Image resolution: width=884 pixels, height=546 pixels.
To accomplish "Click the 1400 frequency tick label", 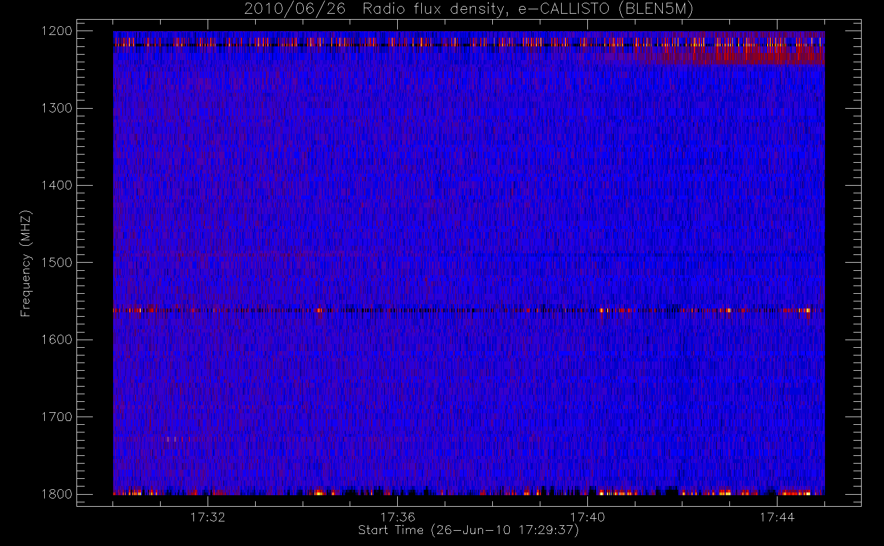I will pos(57,185).
